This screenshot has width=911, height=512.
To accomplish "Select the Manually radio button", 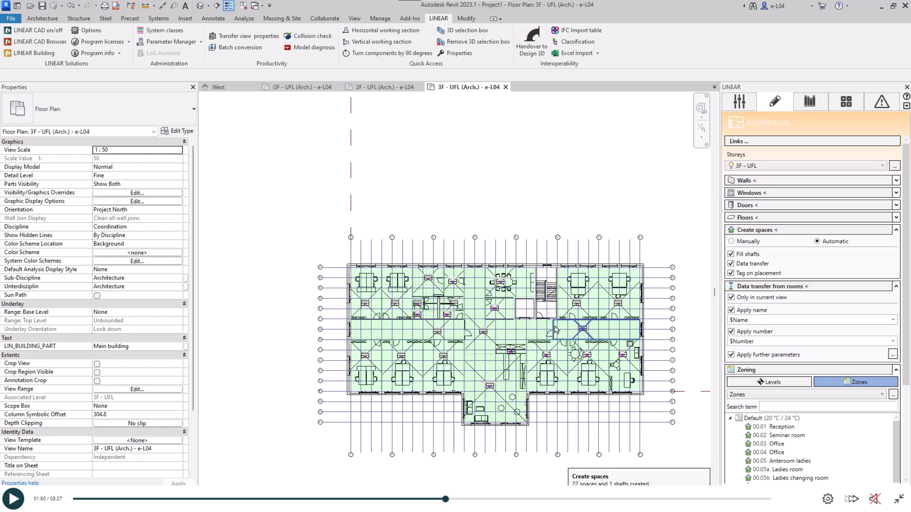I will [x=731, y=241].
